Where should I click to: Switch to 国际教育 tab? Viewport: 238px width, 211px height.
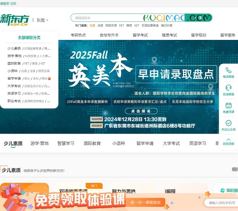click(92, 143)
